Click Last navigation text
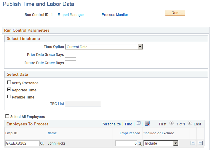The height and width of the screenshot is (152, 211). [197, 124]
